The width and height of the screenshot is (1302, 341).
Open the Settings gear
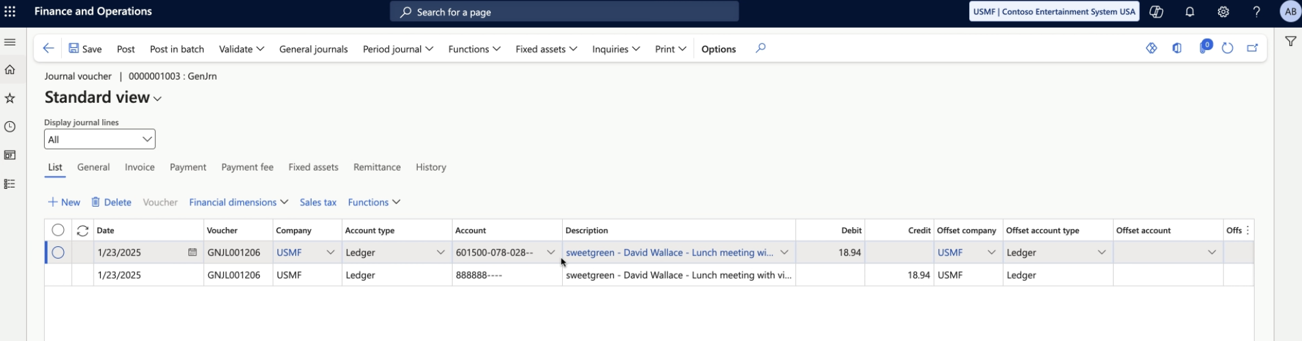(1223, 12)
